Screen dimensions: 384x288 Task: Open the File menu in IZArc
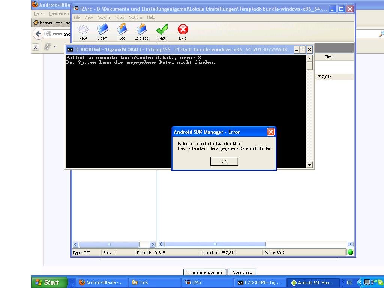click(x=77, y=17)
